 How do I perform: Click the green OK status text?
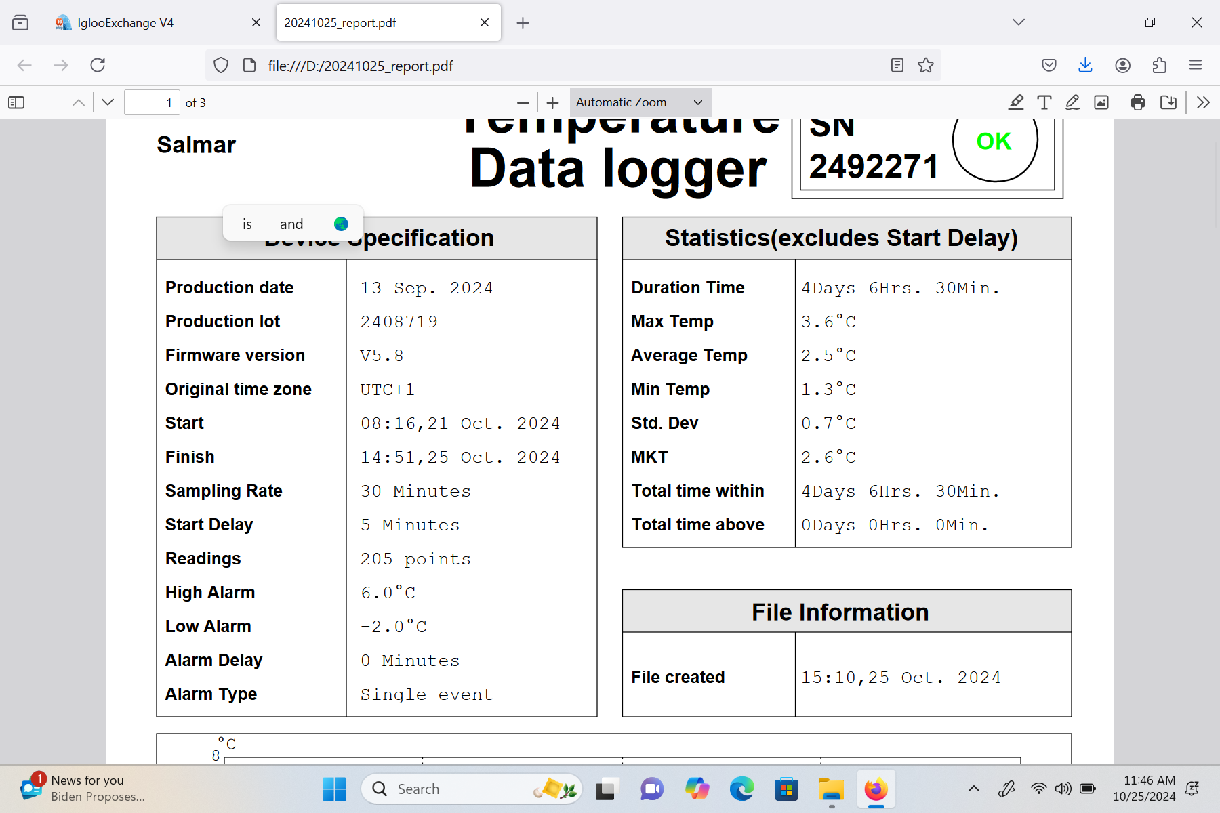point(994,141)
